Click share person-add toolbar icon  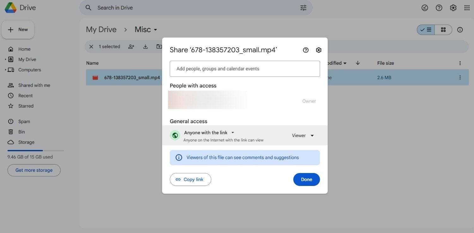click(131, 47)
